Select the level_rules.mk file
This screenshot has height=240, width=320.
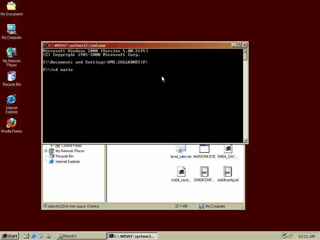click(181, 152)
